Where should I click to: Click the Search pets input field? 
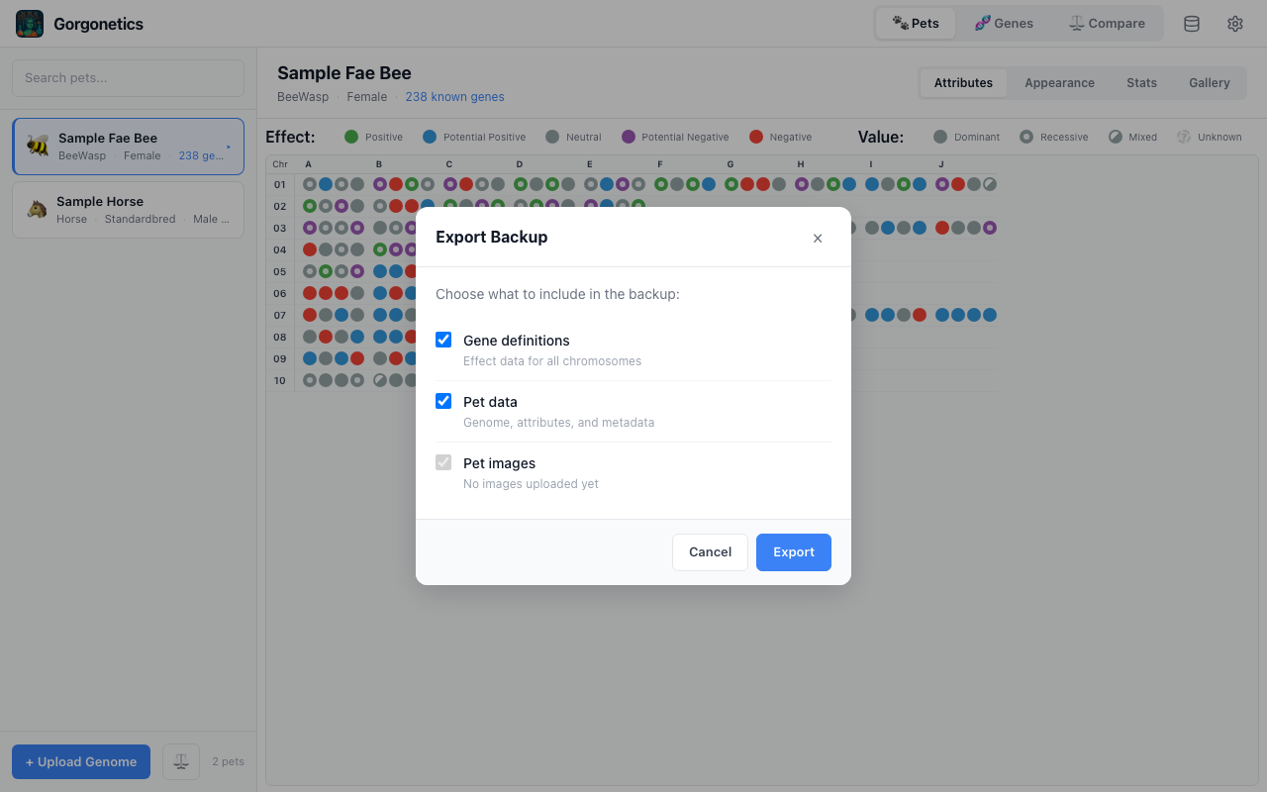click(x=128, y=77)
